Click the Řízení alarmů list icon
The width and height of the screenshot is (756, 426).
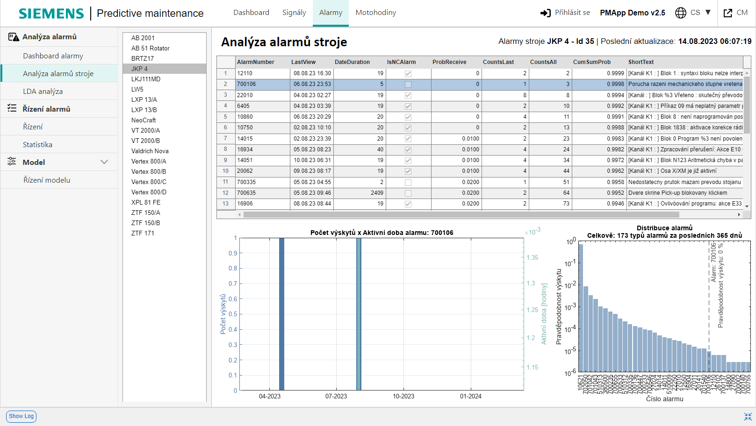pyautogui.click(x=12, y=108)
